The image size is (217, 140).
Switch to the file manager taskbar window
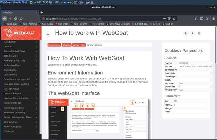(x=79, y=2)
